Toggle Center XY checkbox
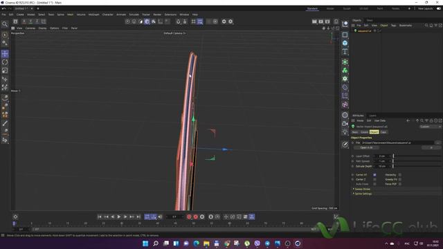The width and height of the screenshot is (443, 249). 374,175
